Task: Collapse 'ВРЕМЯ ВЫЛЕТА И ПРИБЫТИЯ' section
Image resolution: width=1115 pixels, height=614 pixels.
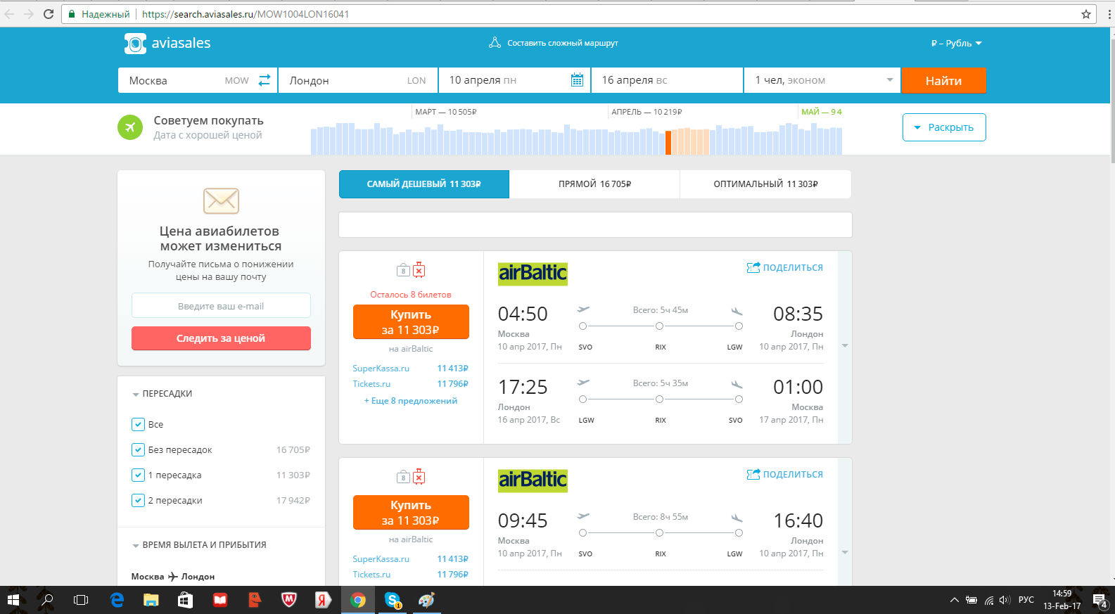Action: (x=199, y=545)
